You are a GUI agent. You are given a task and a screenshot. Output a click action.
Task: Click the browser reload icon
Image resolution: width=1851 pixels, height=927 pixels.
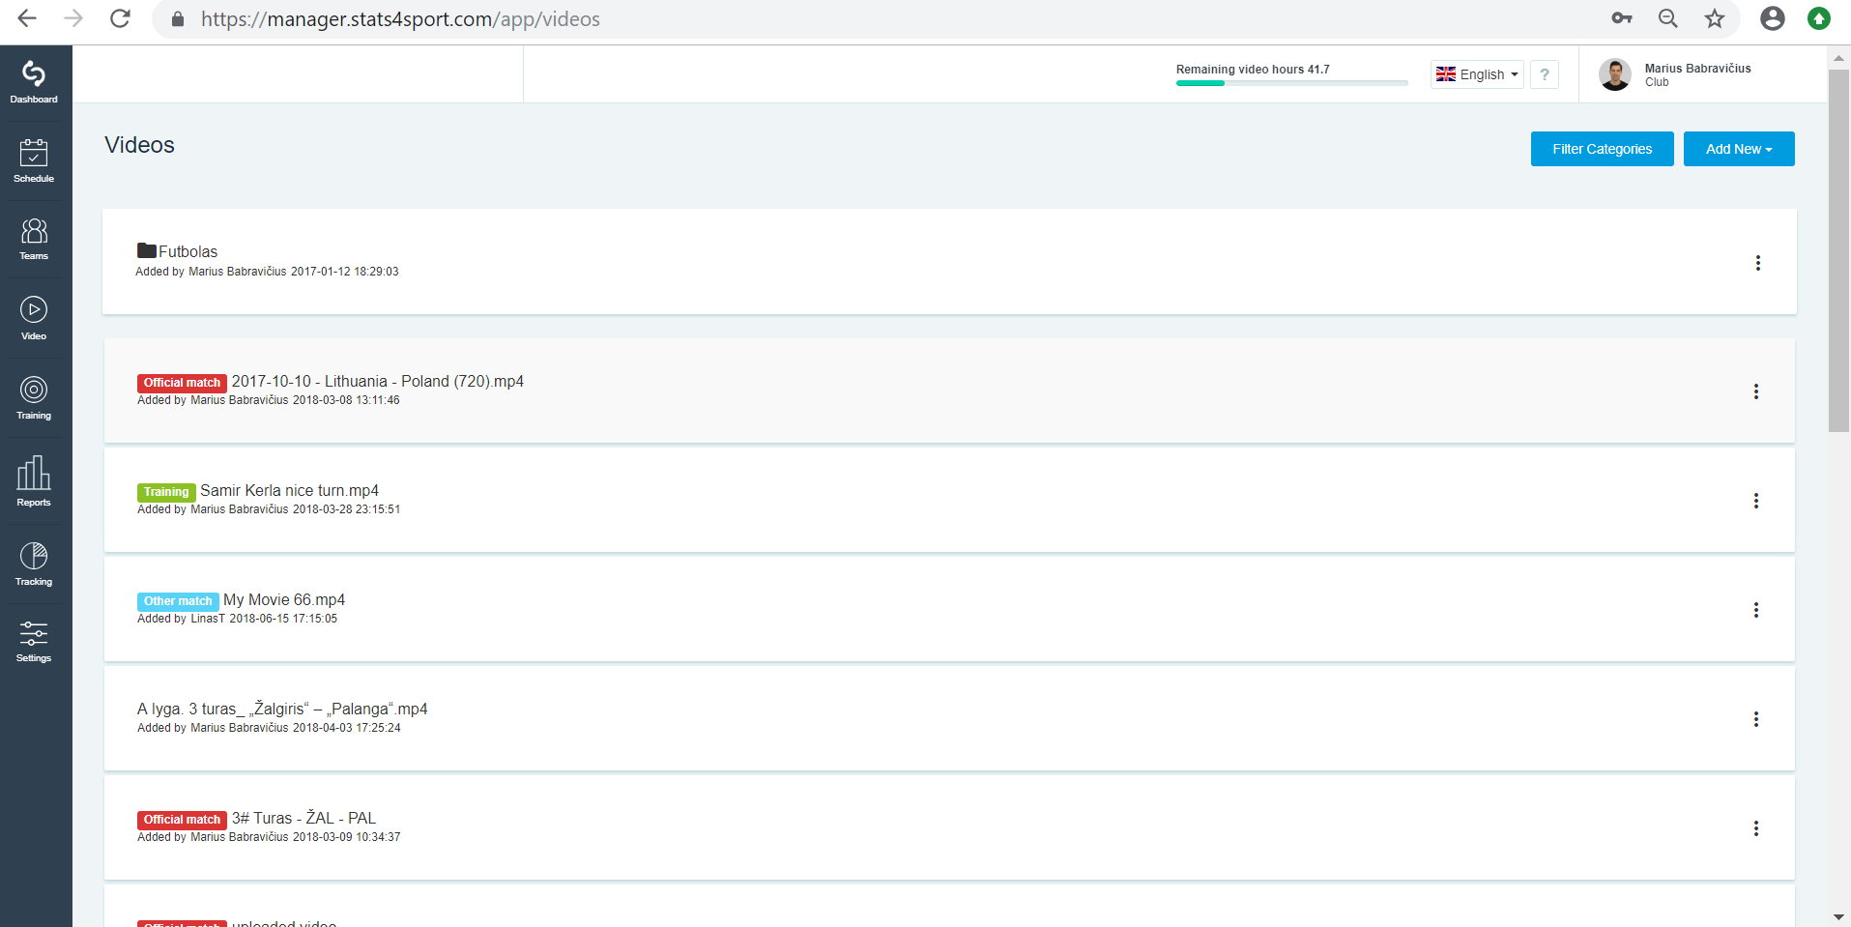point(120,18)
